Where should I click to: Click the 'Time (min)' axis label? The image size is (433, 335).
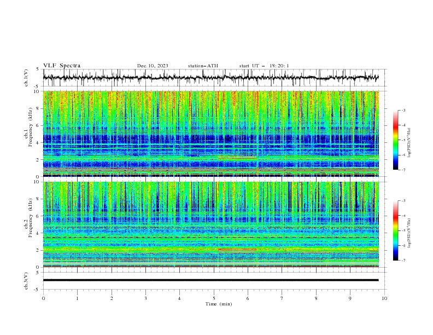tap(219, 304)
